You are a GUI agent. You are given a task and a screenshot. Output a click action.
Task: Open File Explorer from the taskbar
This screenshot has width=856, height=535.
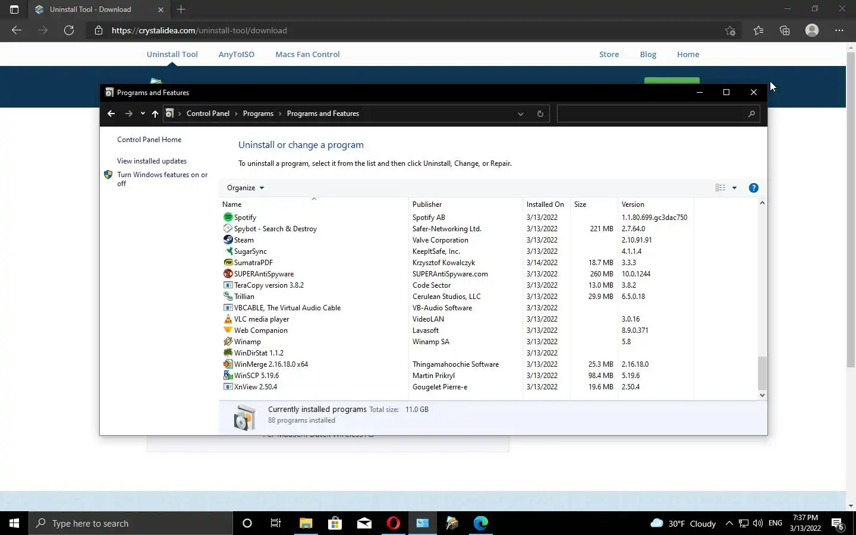pos(306,524)
